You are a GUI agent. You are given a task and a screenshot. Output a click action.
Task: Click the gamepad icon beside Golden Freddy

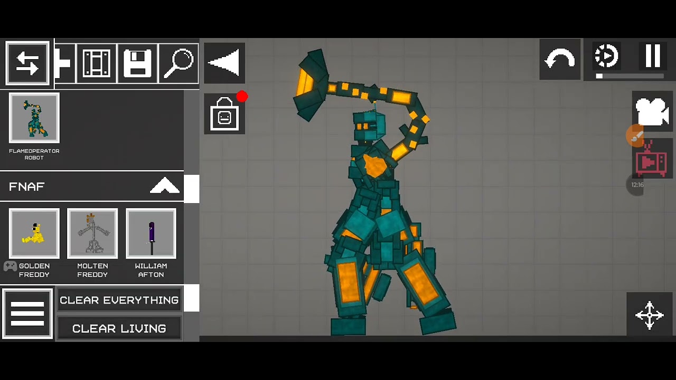coord(10,266)
